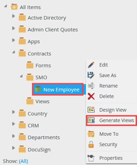The width and height of the screenshot is (137, 165).
Task: Click the red Delete X icon
Action: point(91,96)
